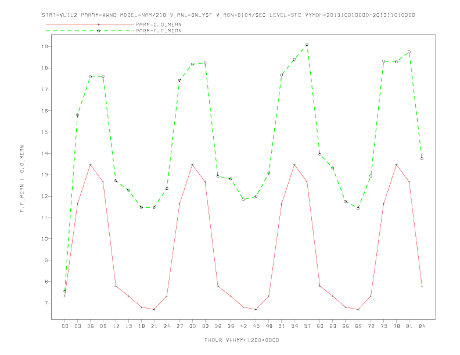Screen dimensions: 460x355
Task: Click x-axis tick label 21
Action: 154,326
